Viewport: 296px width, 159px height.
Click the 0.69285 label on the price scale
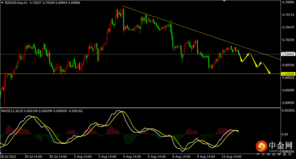point(288,90)
